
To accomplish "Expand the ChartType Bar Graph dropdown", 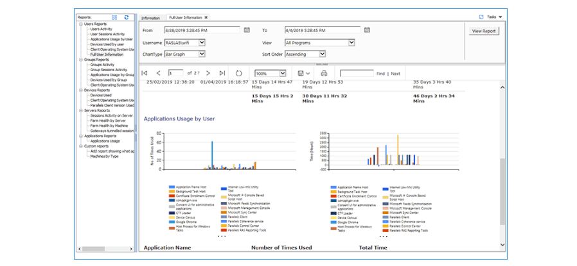I will (x=202, y=54).
